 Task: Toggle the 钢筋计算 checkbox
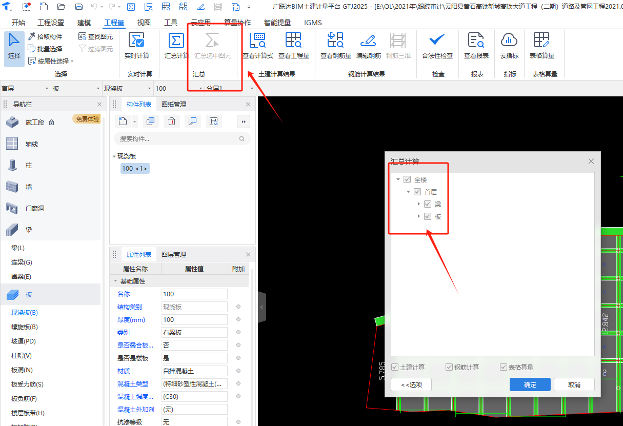(x=449, y=367)
